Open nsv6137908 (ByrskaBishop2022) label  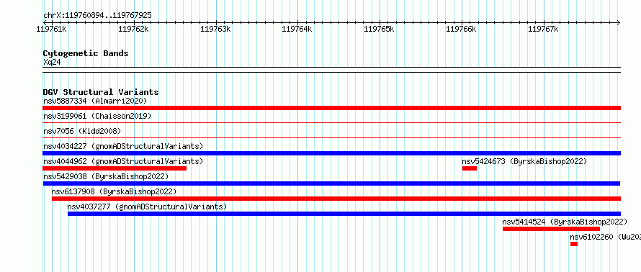tap(114, 191)
